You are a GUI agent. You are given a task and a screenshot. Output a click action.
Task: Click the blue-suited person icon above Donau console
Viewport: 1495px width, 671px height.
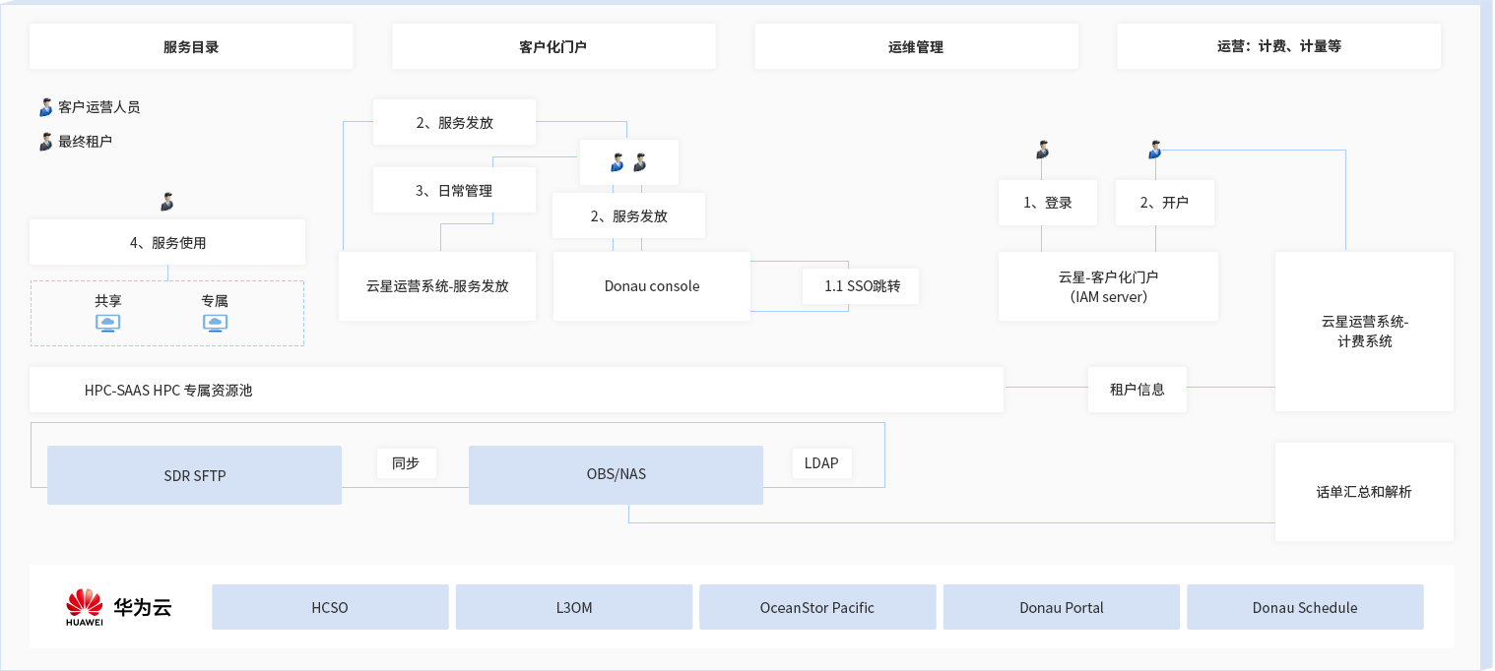pyautogui.click(x=617, y=162)
